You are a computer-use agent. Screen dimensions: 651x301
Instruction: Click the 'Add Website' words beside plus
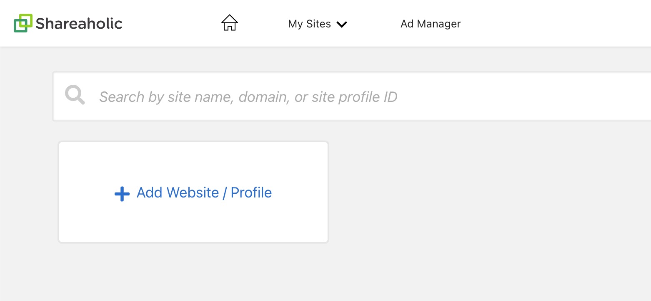coord(178,192)
